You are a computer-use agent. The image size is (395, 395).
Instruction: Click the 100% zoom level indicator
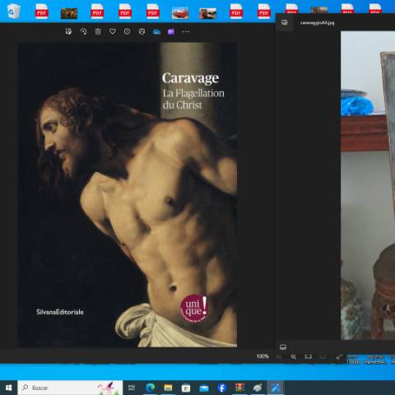pos(263,356)
